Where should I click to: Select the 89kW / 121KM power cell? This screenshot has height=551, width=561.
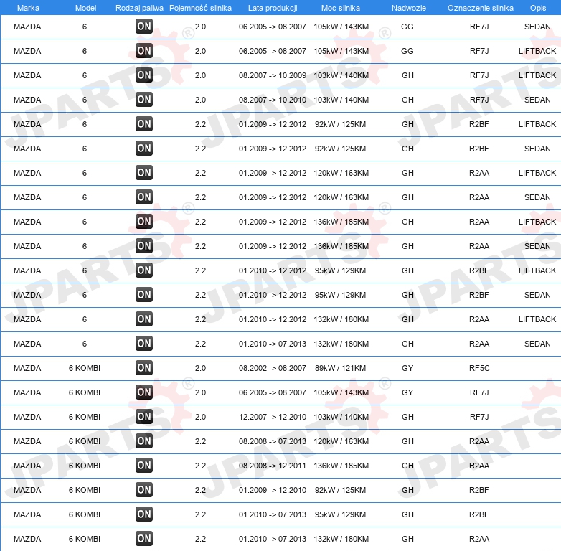pyautogui.click(x=340, y=368)
